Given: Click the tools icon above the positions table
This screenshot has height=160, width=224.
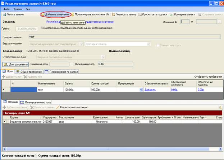Looking at the screenshot, I should pyautogui.click(x=220, y=107).
